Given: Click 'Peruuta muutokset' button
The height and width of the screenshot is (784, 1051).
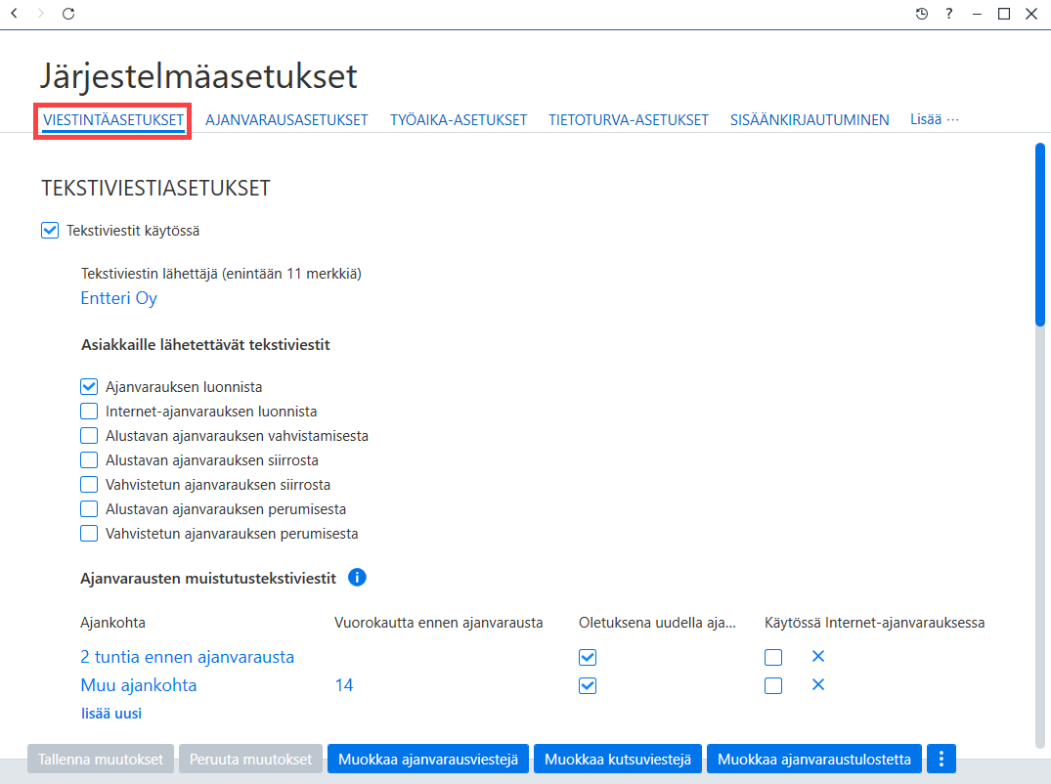Looking at the screenshot, I should [250, 759].
